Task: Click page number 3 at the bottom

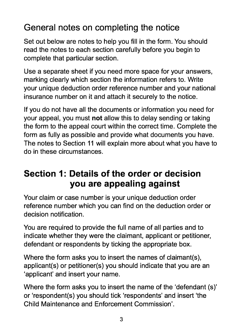Action: pyautogui.click(x=121, y=319)
